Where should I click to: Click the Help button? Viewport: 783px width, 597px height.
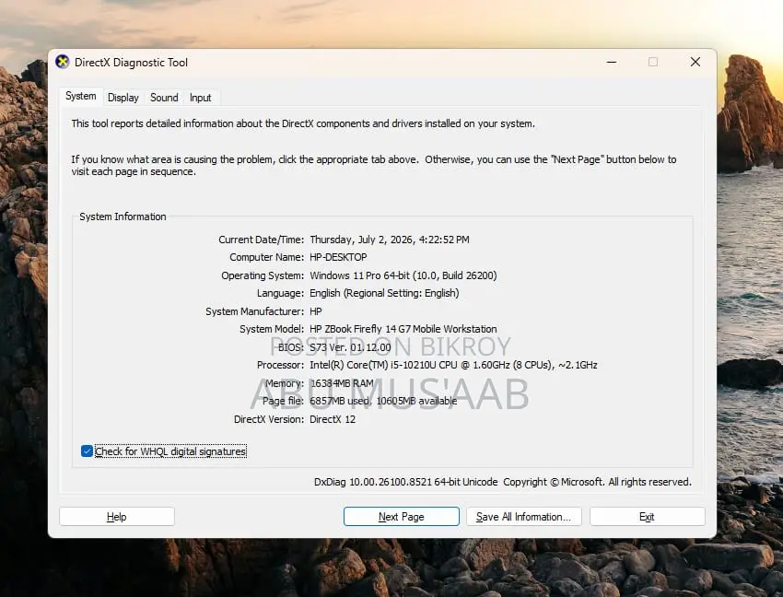pyautogui.click(x=117, y=517)
